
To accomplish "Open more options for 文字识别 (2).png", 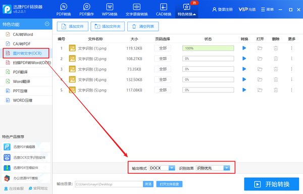I will click(x=291, y=59).
